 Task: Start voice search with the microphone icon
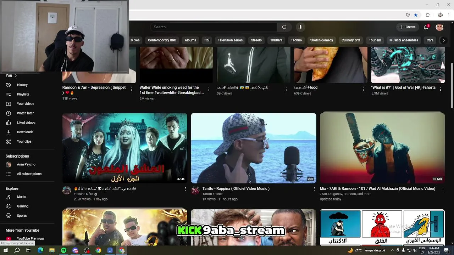pos(300,27)
